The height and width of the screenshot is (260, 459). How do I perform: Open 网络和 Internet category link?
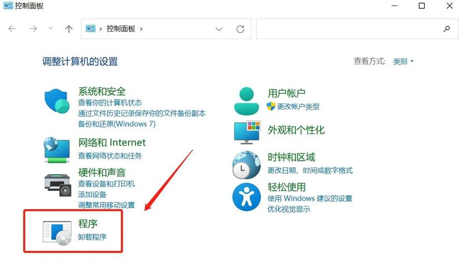112,142
